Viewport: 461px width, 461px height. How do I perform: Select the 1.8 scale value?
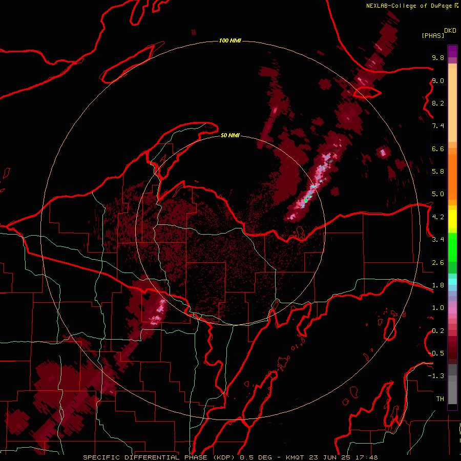coord(438,285)
